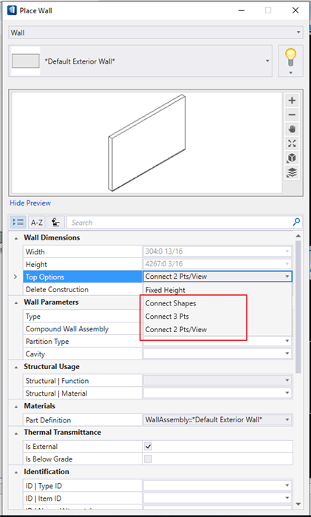Click the Hide Preview link
Viewport: 311px width, 517px height.
click(x=30, y=203)
